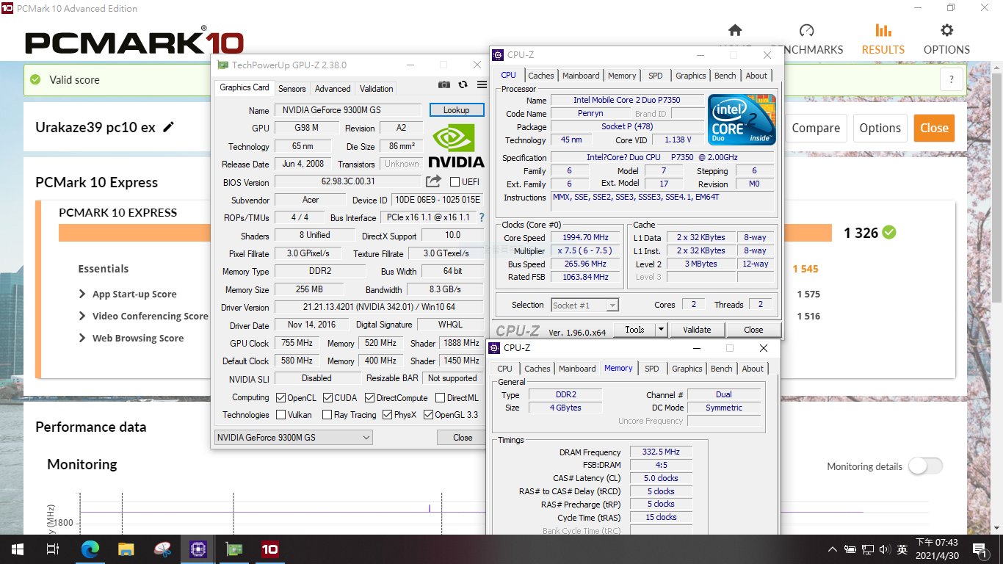Open the Windows Start menu
Screen dimensions: 1003x564
[x=17, y=549]
